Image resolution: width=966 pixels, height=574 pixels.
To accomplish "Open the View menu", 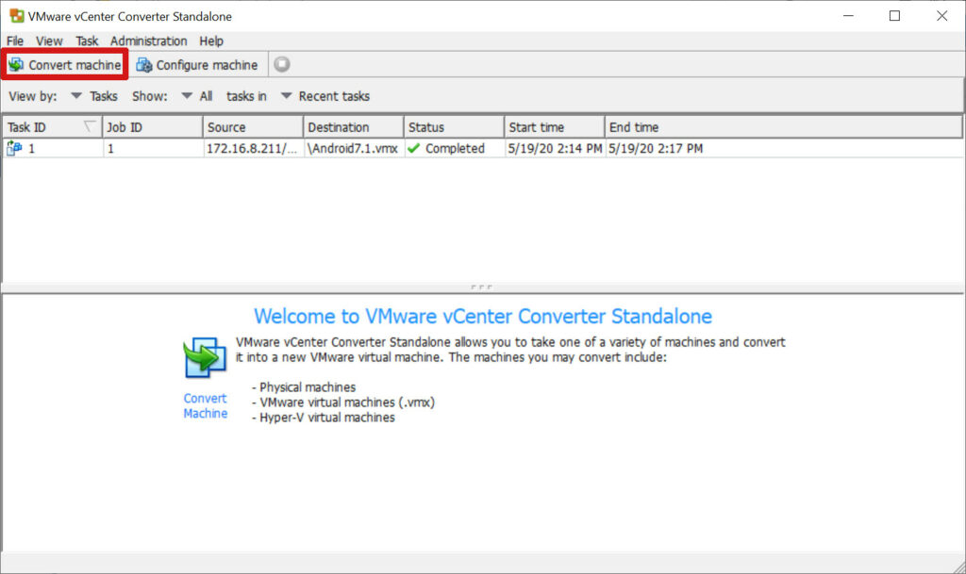I will click(49, 41).
